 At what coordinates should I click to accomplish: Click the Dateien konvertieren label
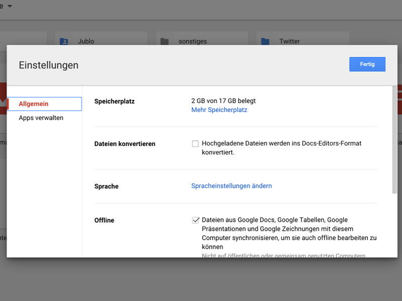point(125,144)
